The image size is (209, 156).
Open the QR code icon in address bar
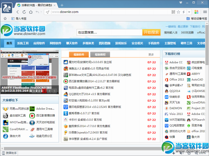tap(173, 12)
